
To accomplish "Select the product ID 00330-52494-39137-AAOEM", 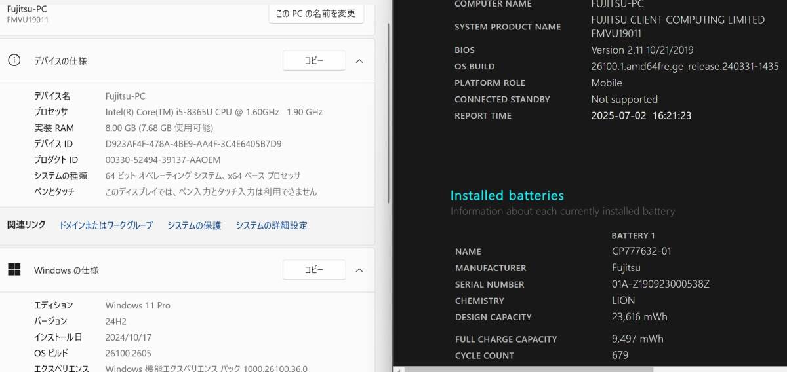I will [163, 160].
